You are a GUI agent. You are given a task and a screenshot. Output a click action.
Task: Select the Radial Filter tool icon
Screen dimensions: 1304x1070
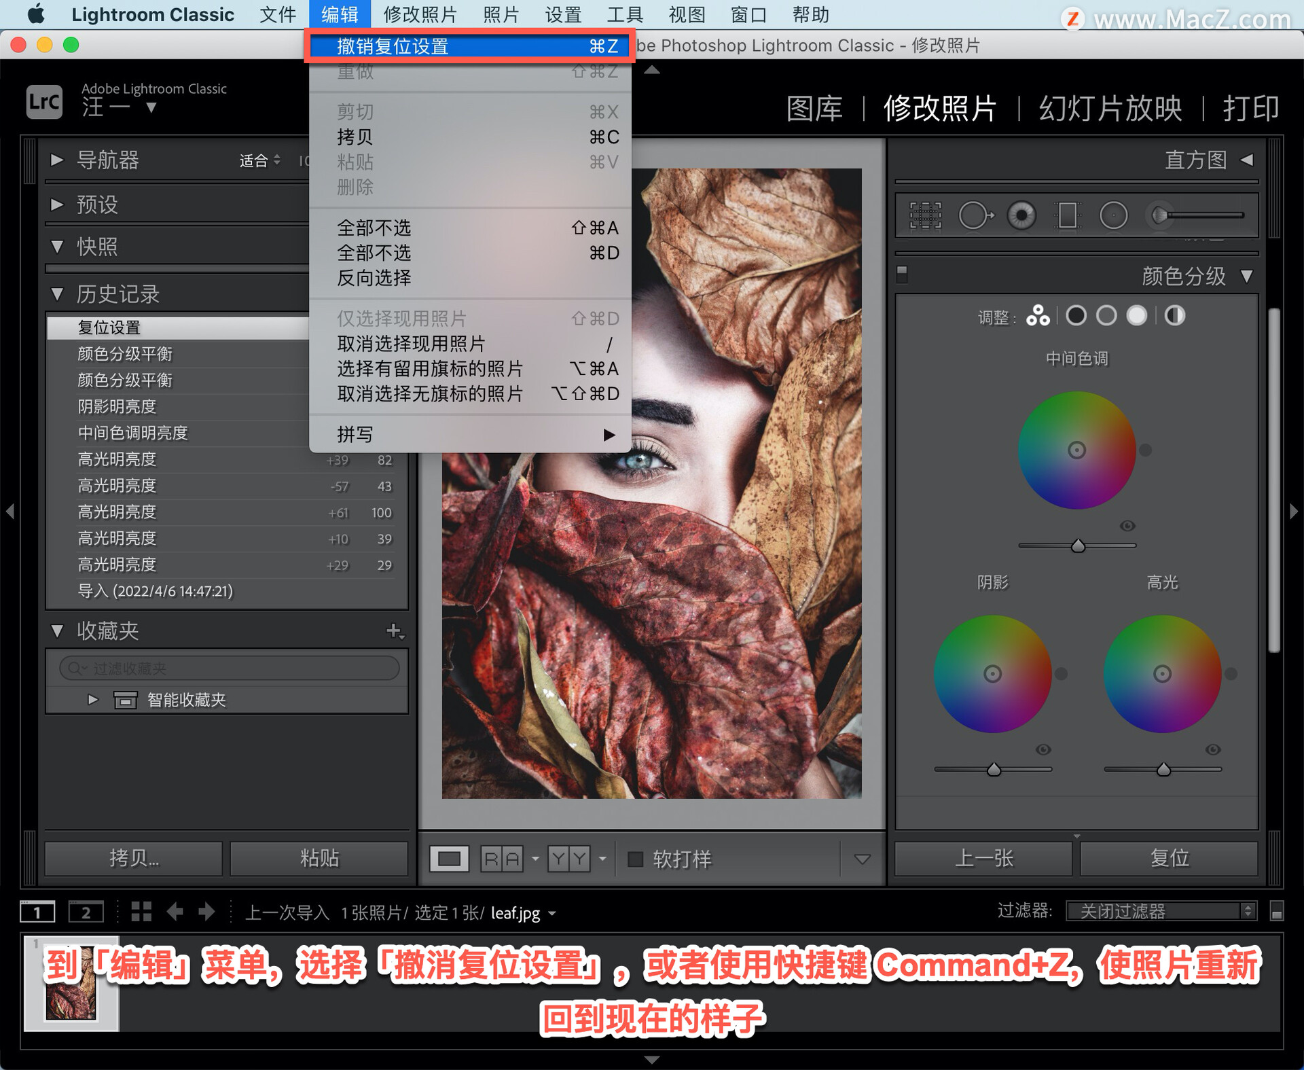(1113, 216)
